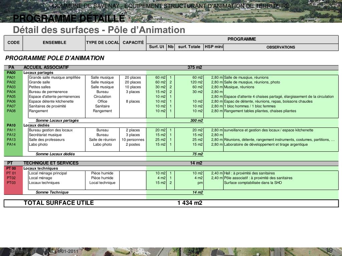Select 'Espace détente kitchenette' cell

point(51,101)
